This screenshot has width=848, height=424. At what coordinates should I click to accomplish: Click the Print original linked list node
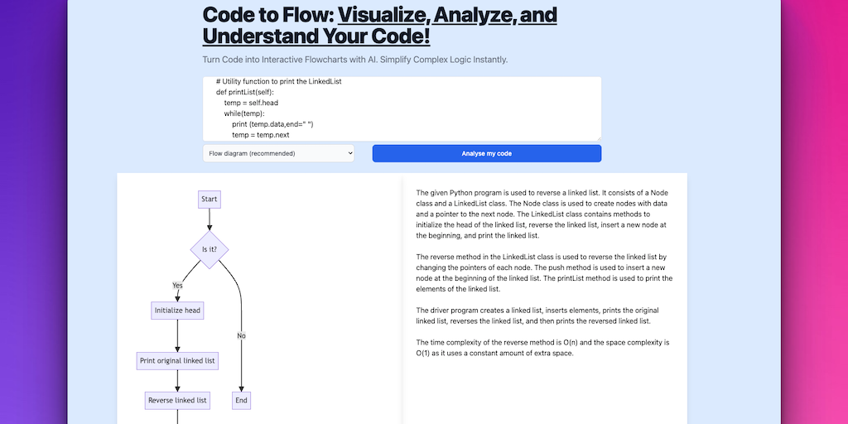(177, 360)
